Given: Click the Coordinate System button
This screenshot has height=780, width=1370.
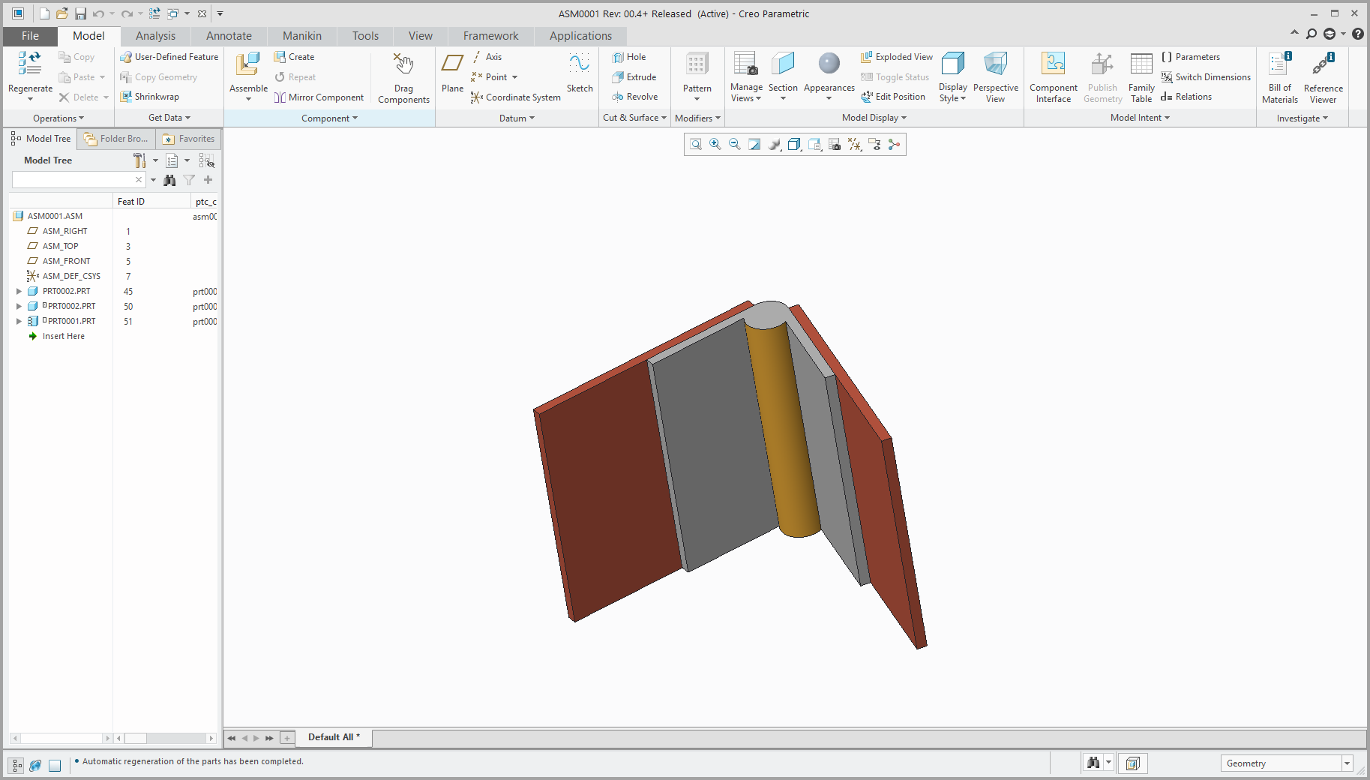Looking at the screenshot, I should (516, 97).
